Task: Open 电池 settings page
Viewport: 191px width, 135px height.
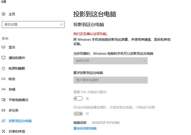Action: point(12,79)
